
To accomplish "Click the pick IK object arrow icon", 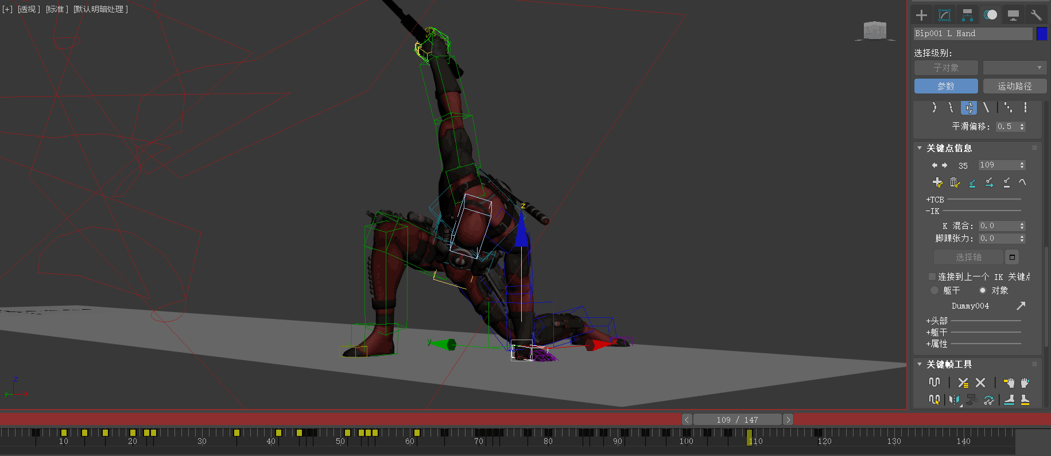I will point(1021,306).
